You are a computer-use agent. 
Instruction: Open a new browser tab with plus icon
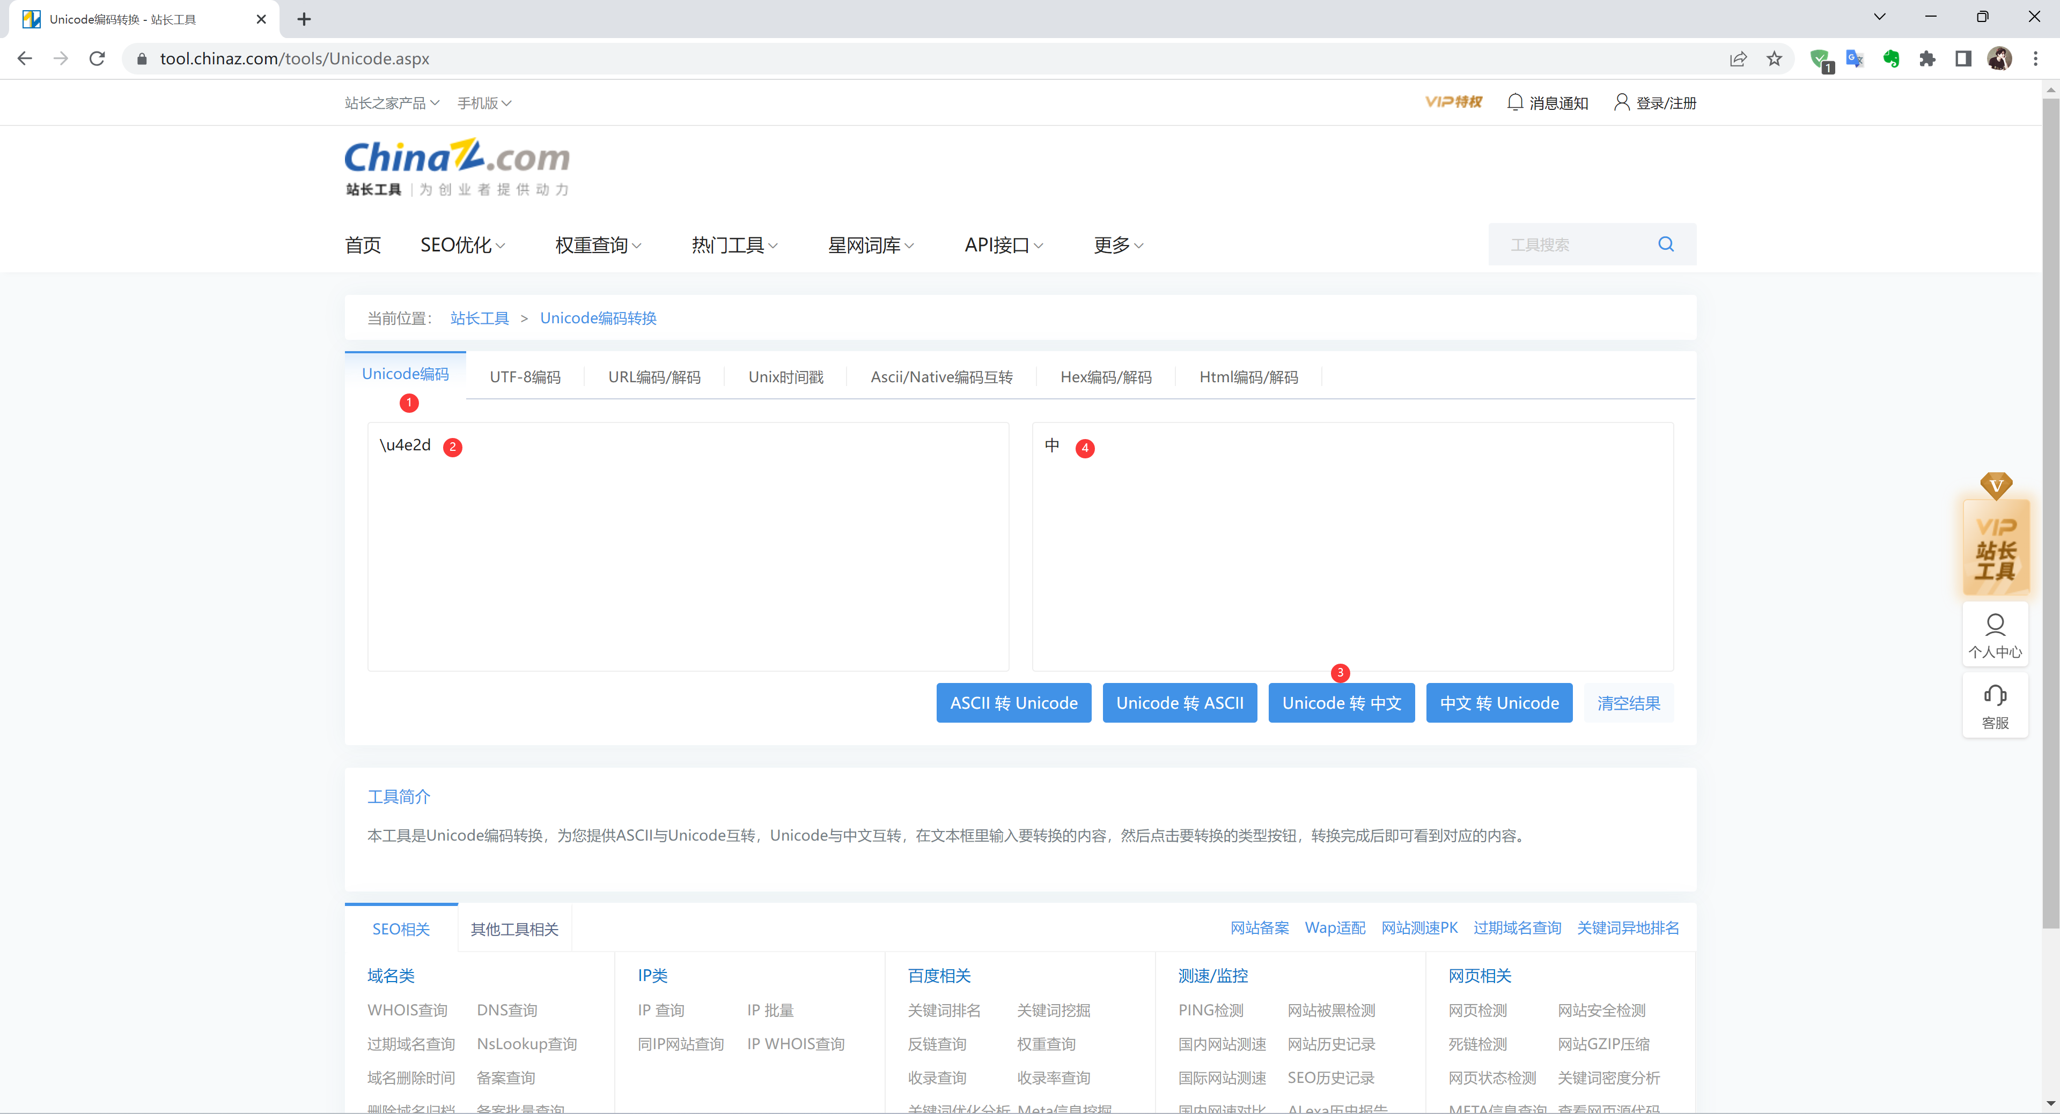coord(304,19)
